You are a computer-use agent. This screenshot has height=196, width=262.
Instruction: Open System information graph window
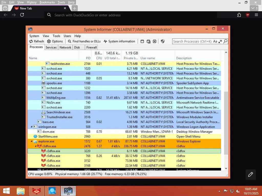(x=119, y=41)
